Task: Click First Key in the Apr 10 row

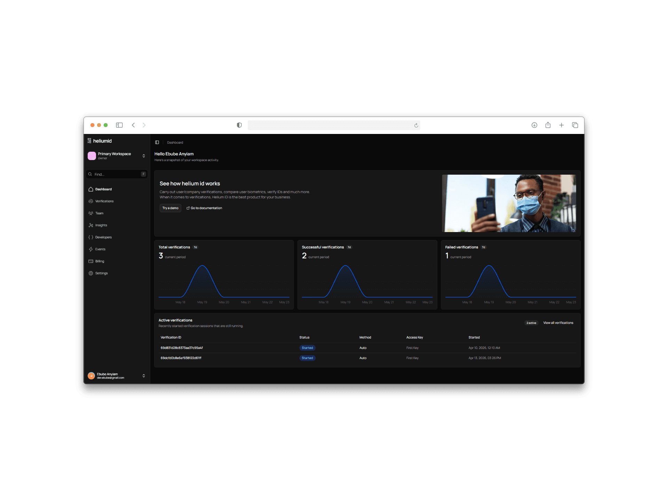Action: [x=413, y=348]
